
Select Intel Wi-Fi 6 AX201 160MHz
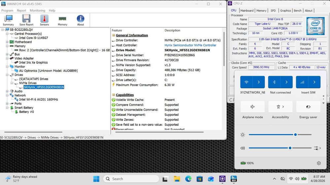coord(39,100)
